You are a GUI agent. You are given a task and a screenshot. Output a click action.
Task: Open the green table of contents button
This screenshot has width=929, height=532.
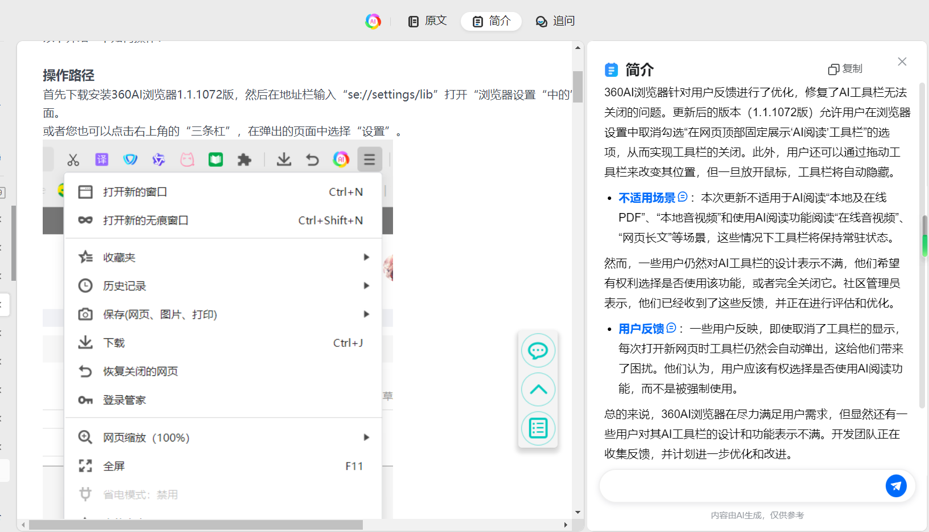538,428
